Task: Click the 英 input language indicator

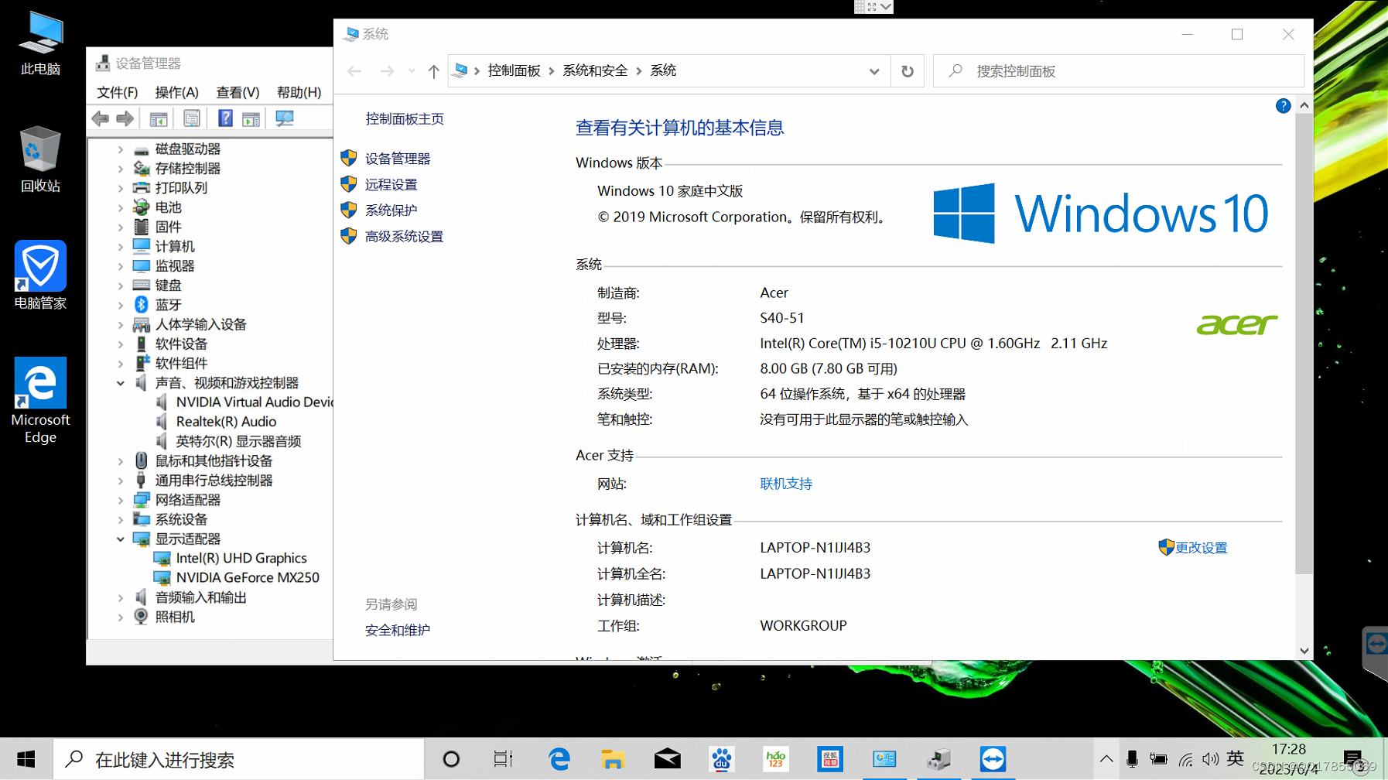Action: (1236, 759)
